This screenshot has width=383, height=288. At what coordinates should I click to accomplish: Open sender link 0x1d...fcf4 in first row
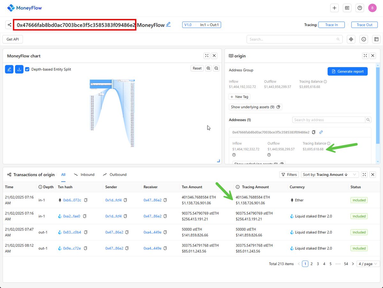coord(113,200)
